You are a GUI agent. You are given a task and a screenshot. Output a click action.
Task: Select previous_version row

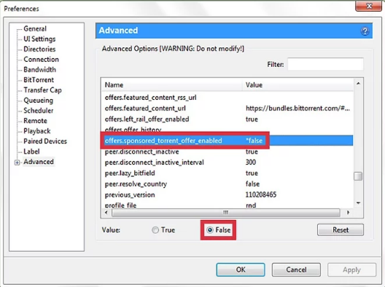(227, 194)
